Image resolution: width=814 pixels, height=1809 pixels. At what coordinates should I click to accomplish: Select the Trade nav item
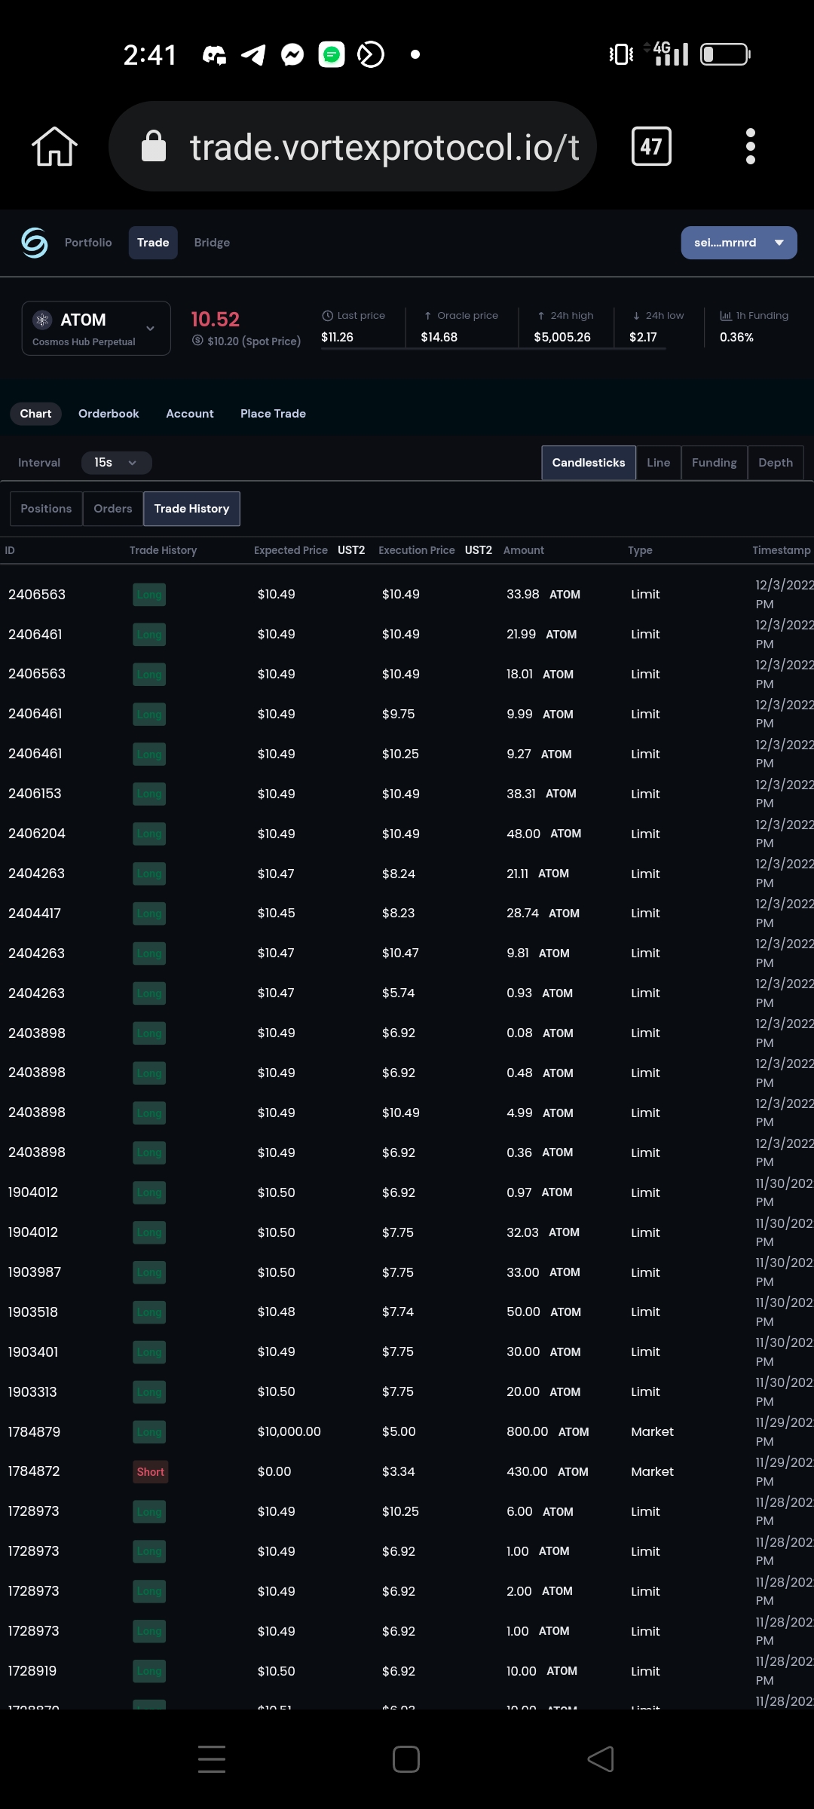coord(153,243)
